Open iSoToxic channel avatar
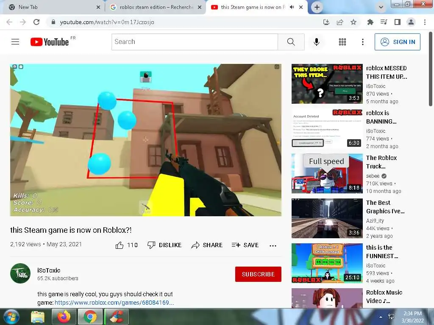 coord(20,273)
